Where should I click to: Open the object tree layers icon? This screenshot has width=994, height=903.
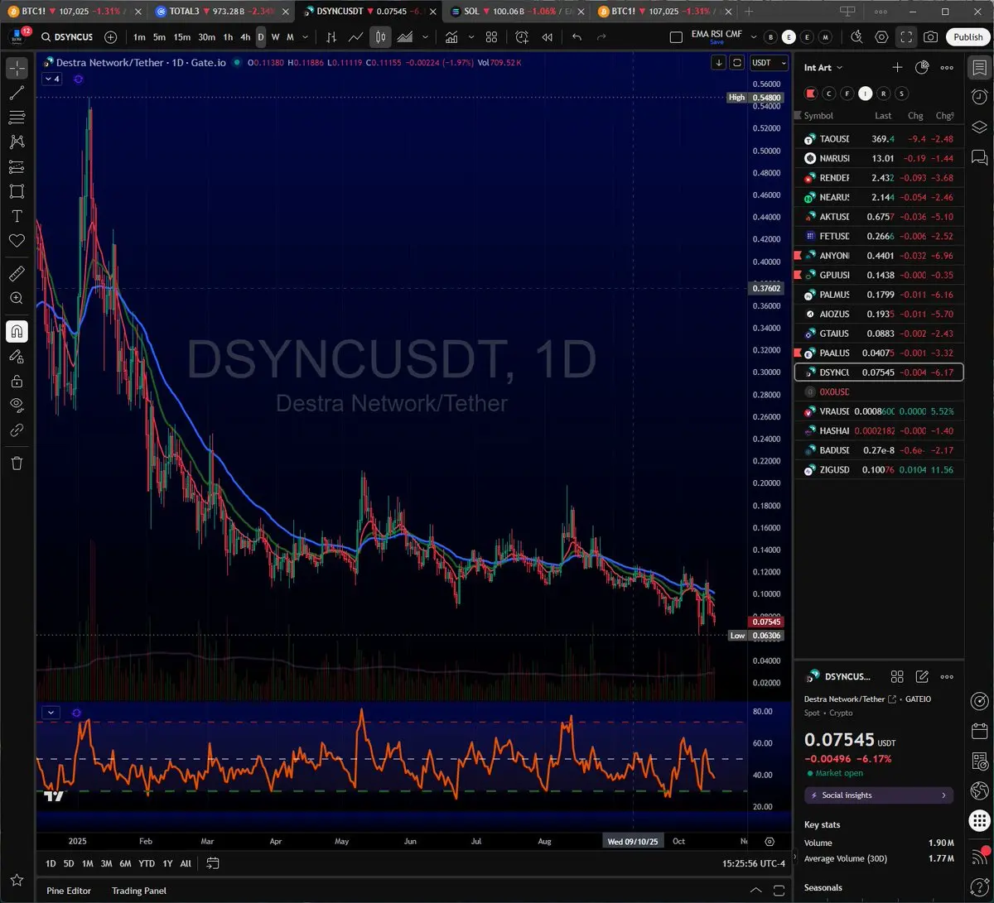coord(980,127)
